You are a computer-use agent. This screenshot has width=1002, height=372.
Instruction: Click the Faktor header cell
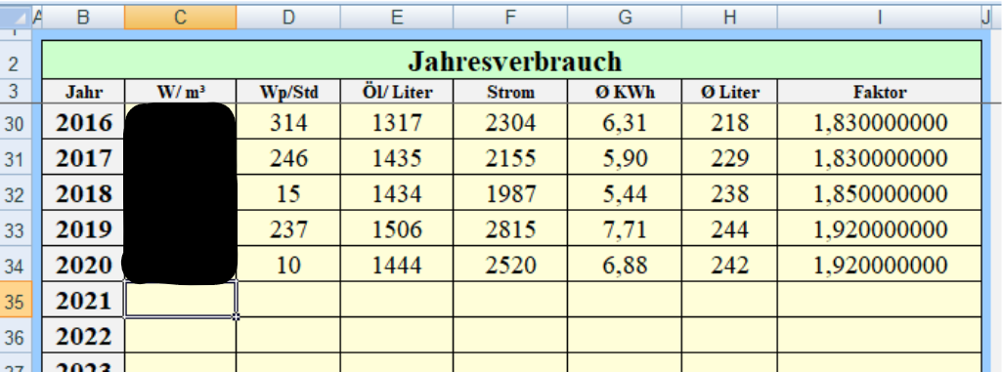coord(879,91)
